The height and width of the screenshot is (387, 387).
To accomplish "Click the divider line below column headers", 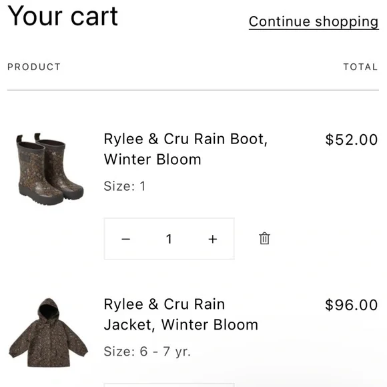I will point(193,90).
